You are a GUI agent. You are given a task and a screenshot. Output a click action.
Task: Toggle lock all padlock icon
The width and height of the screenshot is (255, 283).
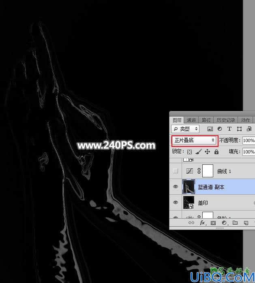[x=216, y=152]
